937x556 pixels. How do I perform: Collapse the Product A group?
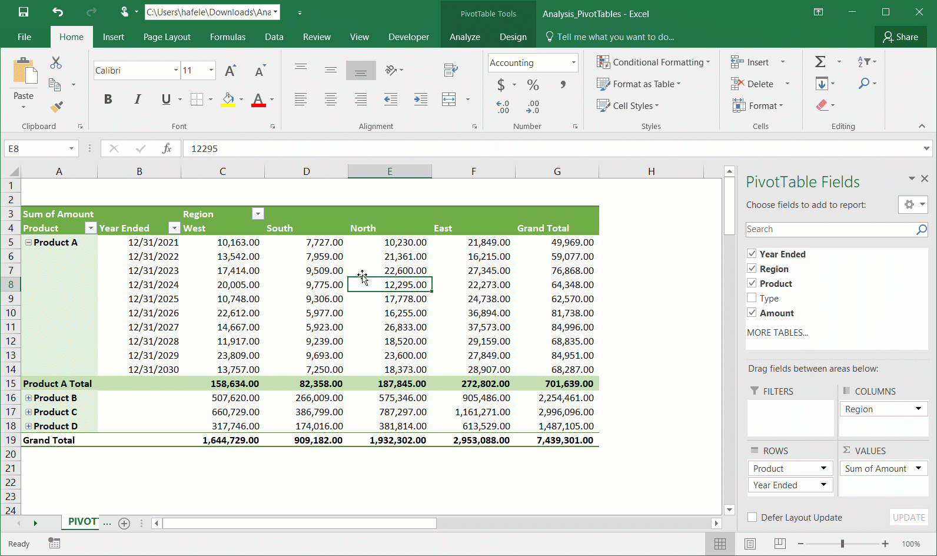point(28,242)
